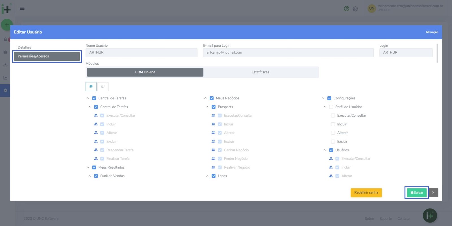The width and height of the screenshot is (452, 226).
Task: Enable the Perfil de Usuários checkbox
Action: pyautogui.click(x=331, y=107)
